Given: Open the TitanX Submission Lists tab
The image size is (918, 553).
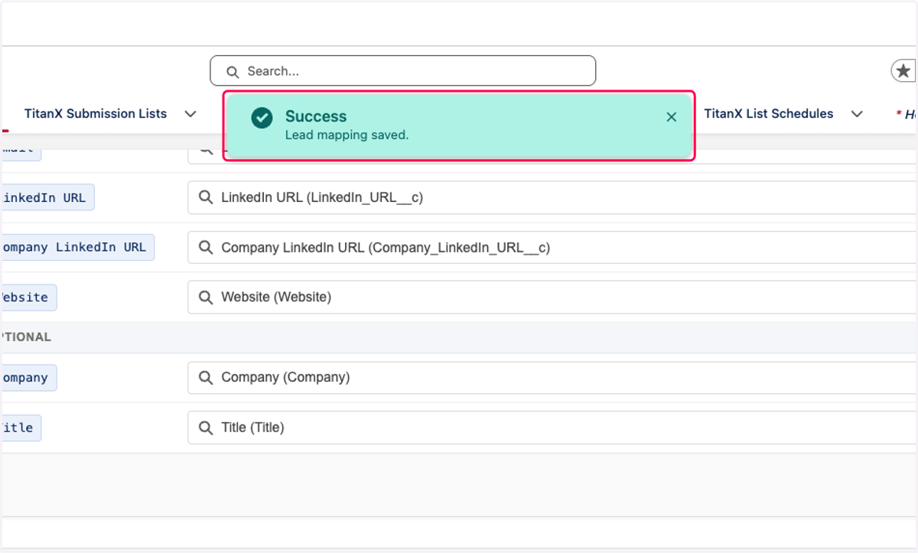Looking at the screenshot, I should click(96, 113).
